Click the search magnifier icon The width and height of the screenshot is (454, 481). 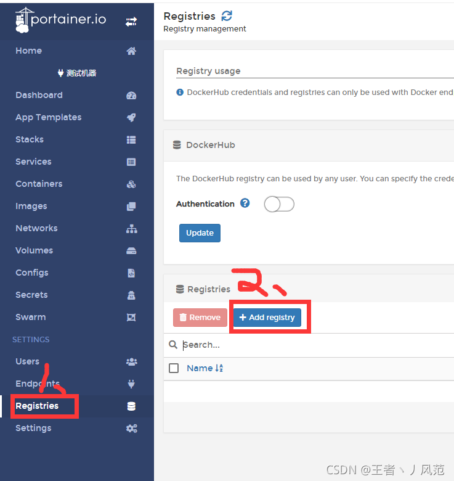point(173,345)
